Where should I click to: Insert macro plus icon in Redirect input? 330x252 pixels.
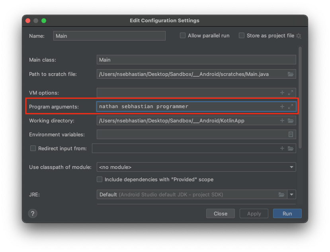(x=282, y=148)
